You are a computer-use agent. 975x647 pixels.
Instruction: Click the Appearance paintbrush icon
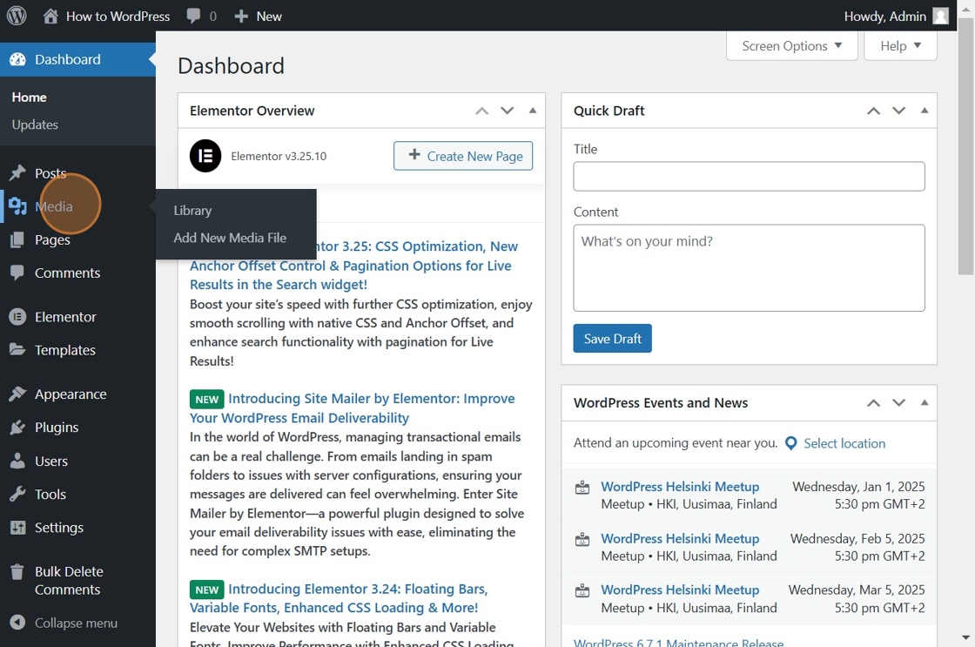point(18,394)
